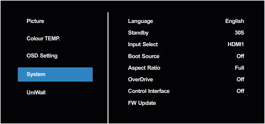Screen dimensions: 265x124
Task: Go to OSD Setting menu
Action: (42, 56)
